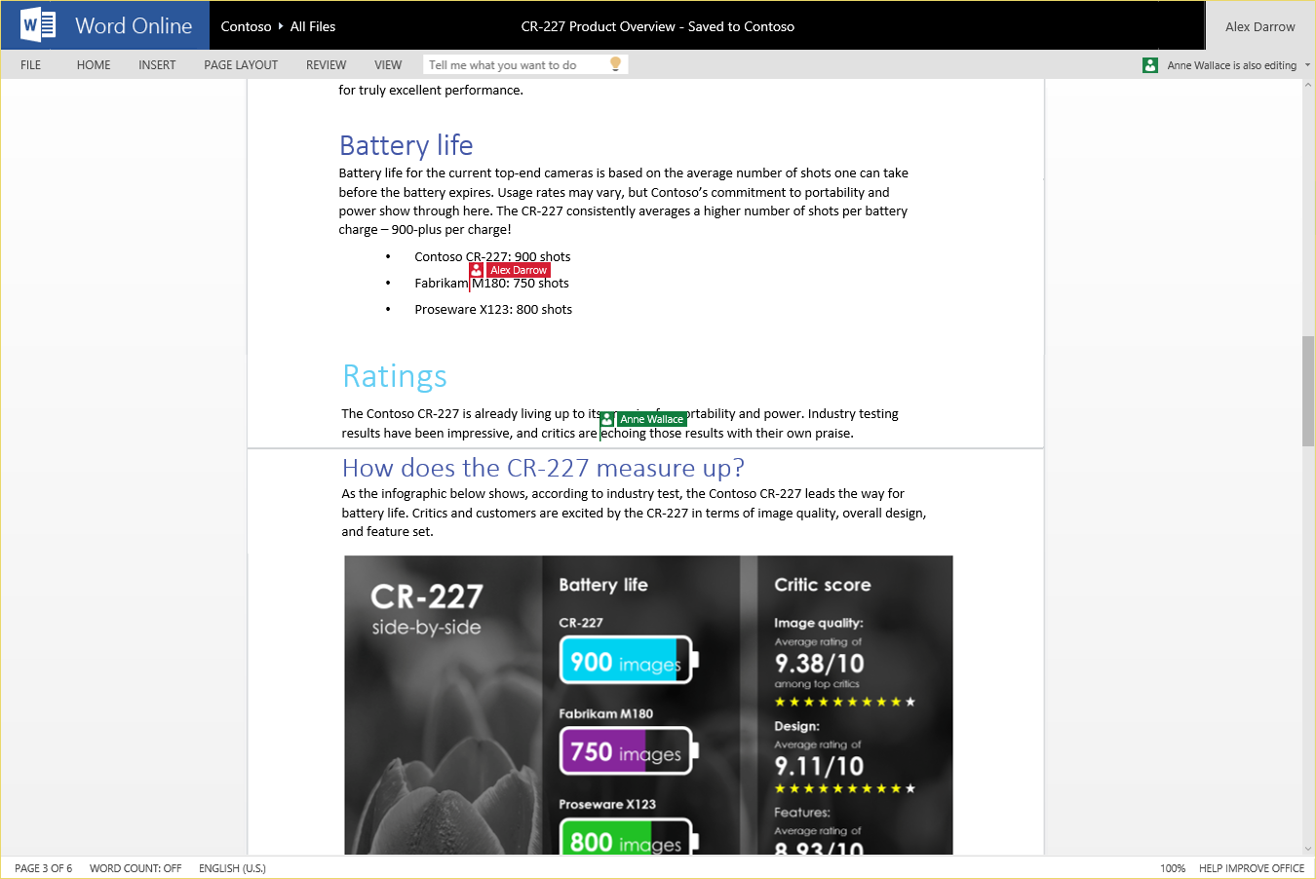1316x879 pixels.
Task: Click the Alex Darrow account name
Action: click(x=1259, y=26)
